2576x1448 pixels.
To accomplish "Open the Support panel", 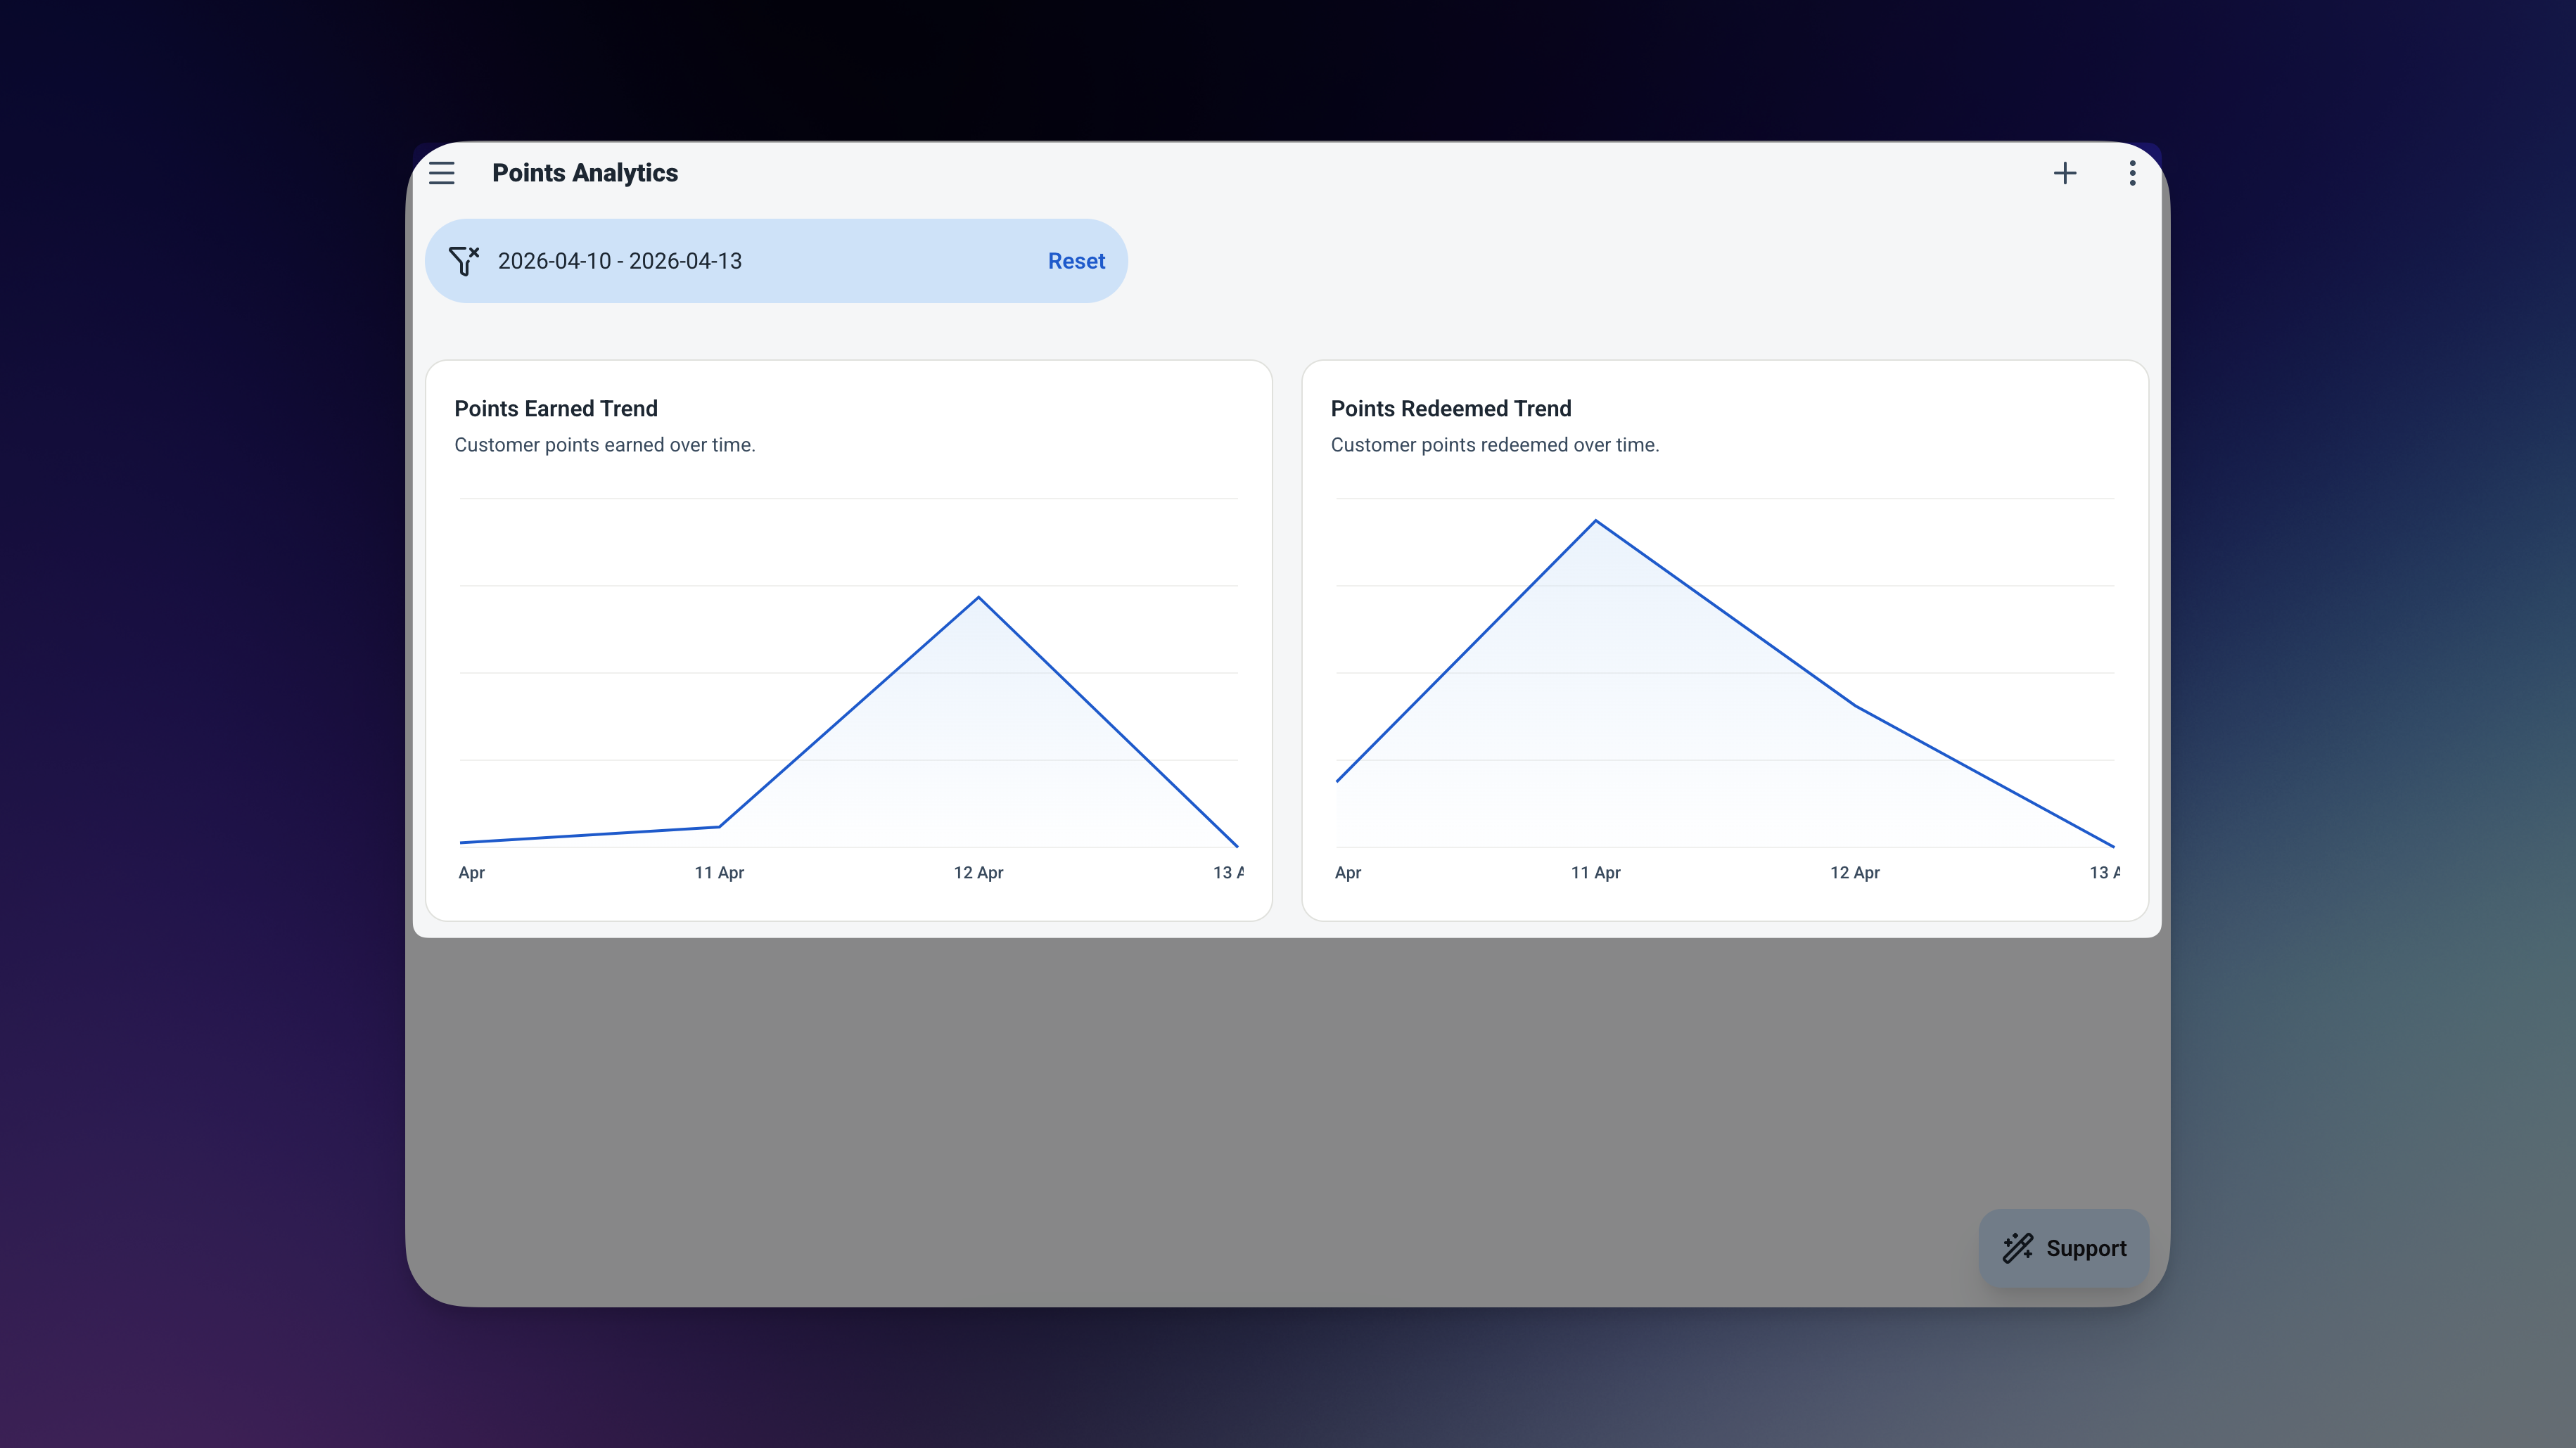I will pos(2063,1248).
